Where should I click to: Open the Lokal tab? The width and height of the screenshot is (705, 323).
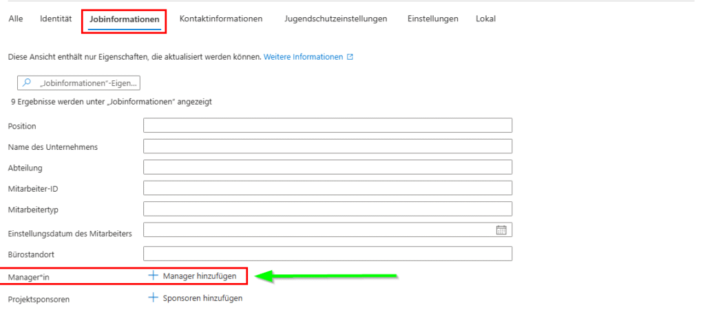pos(485,19)
